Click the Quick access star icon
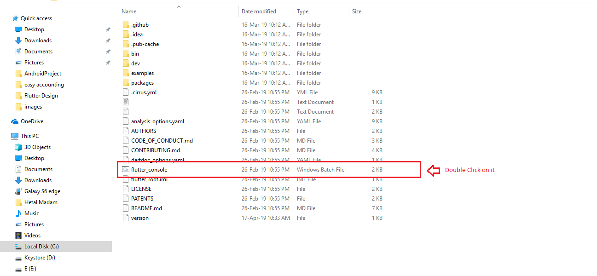The width and height of the screenshot is (597, 276). (x=15, y=18)
